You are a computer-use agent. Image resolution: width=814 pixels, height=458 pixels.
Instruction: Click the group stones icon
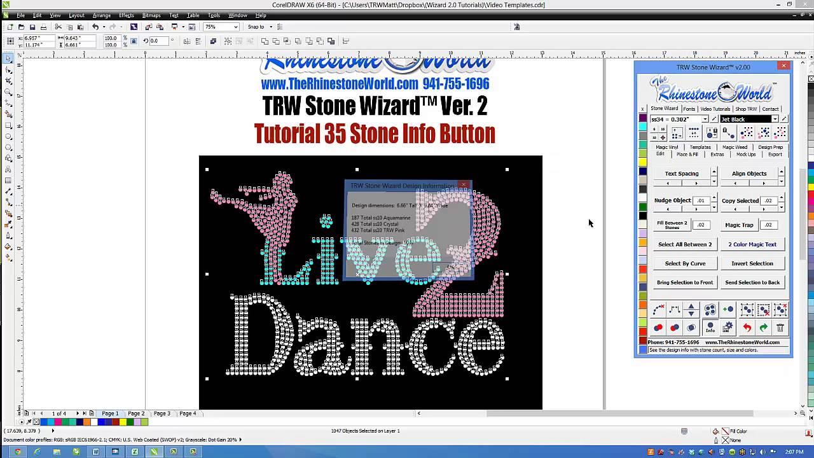click(710, 310)
